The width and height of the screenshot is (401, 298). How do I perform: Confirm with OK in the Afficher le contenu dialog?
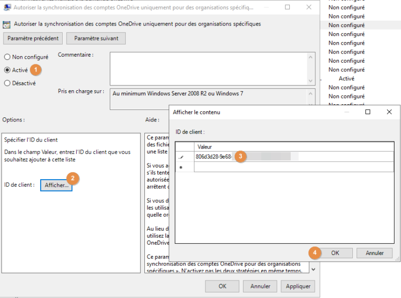[335, 253]
